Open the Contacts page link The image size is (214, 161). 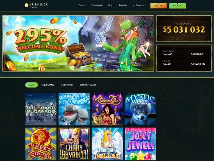pyautogui.click(x=123, y=5)
